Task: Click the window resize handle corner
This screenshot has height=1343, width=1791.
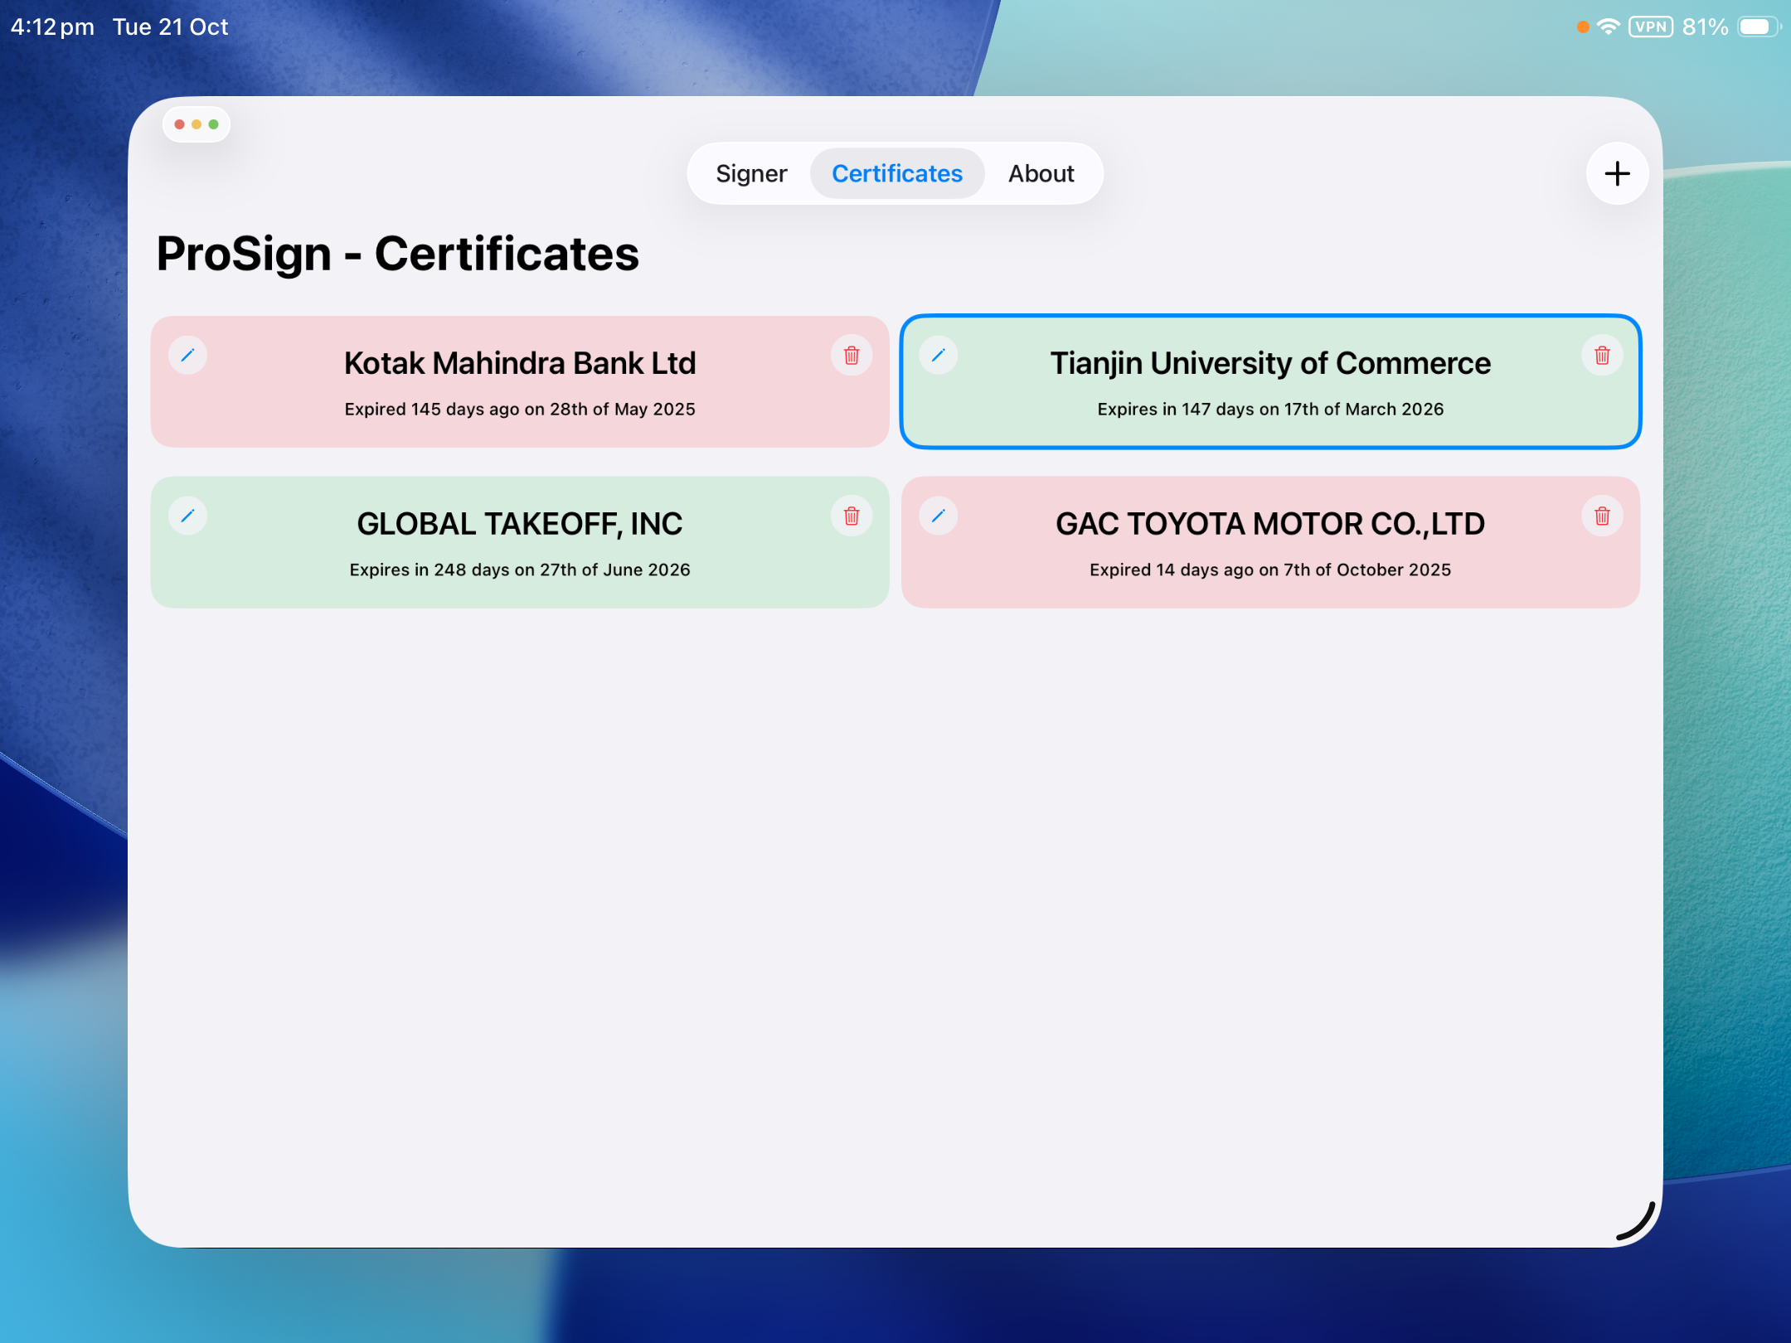Action: click(x=1638, y=1222)
